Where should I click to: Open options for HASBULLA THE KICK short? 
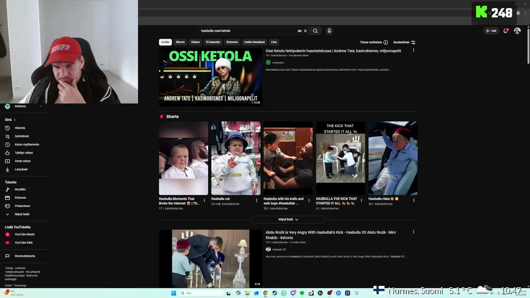point(361,200)
